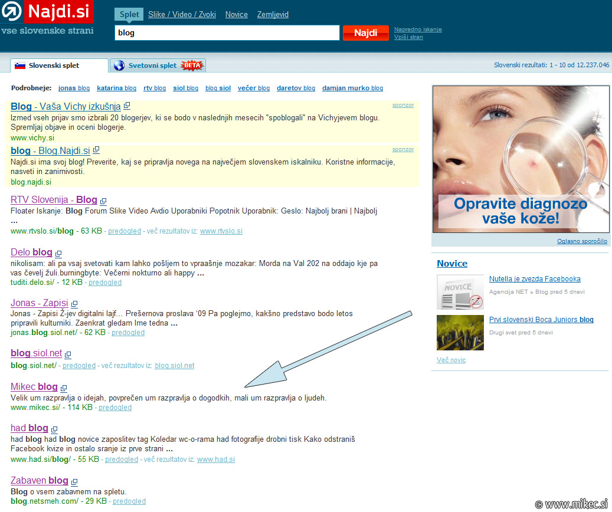Open new-window icon beside had blog
This screenshot has width=612, height=512.
pyautogui.click(x=54, y=429)
